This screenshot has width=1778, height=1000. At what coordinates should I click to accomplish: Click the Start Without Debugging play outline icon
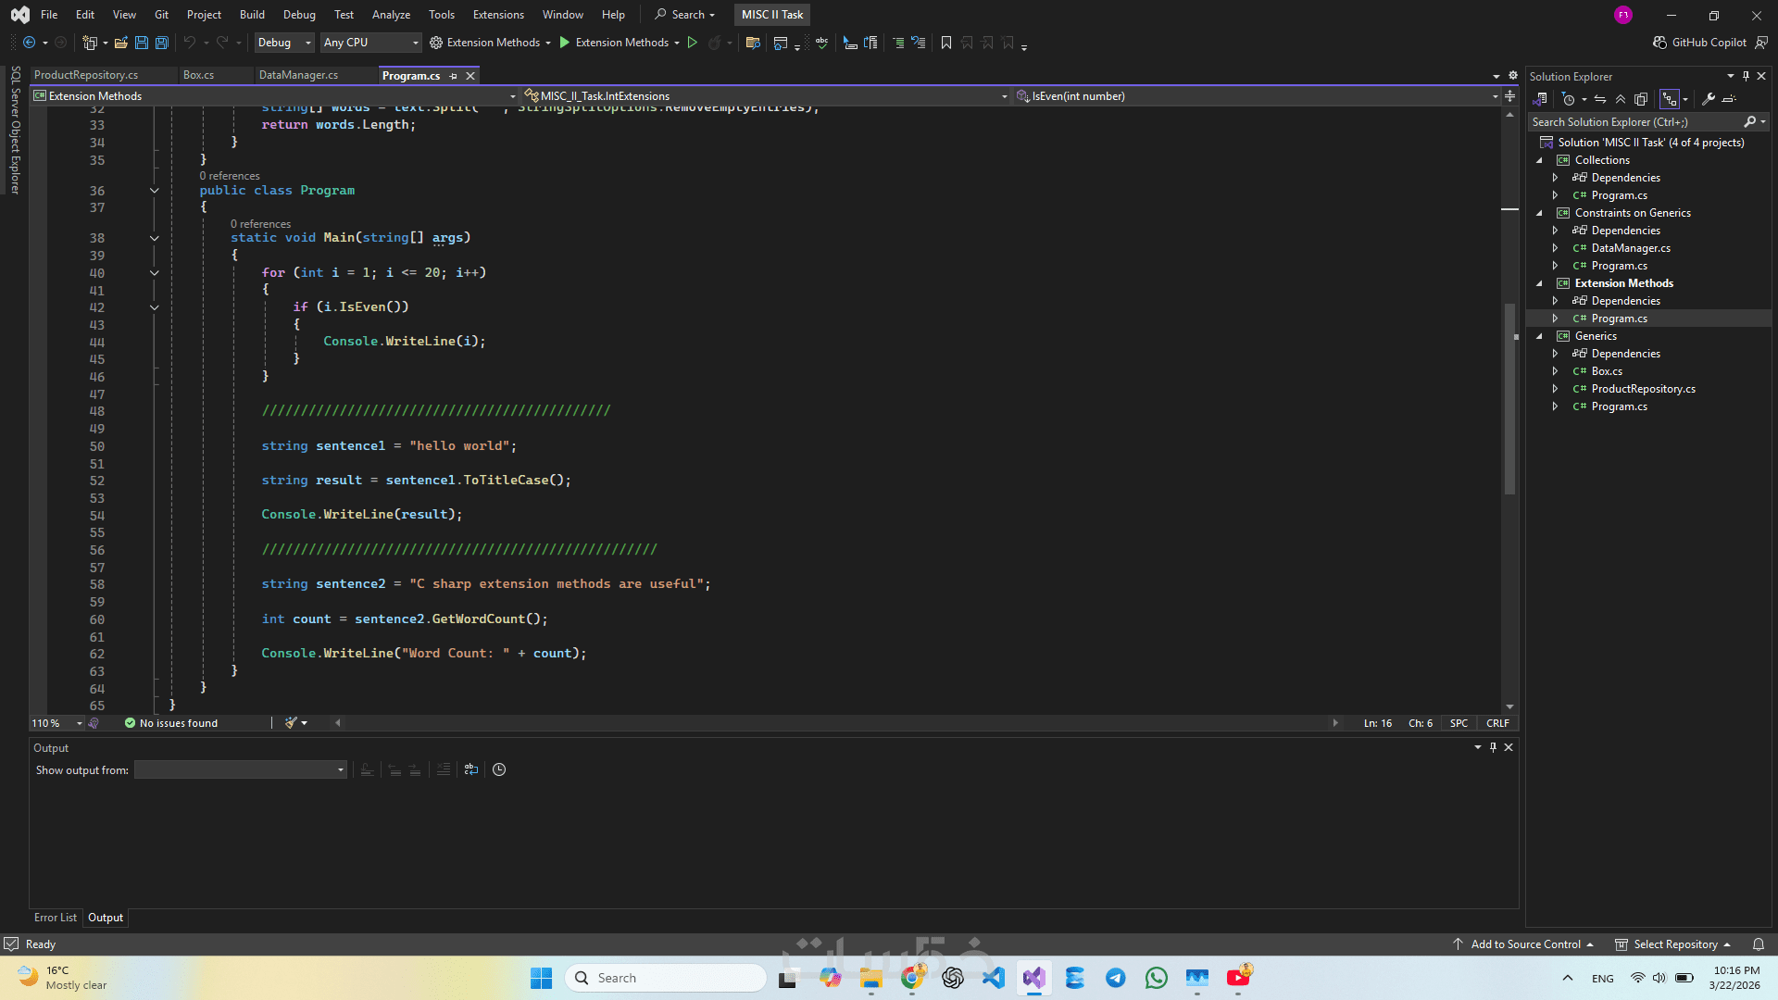692,43
